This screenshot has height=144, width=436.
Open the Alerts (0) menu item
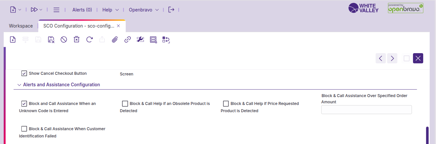tap(82, 10)
